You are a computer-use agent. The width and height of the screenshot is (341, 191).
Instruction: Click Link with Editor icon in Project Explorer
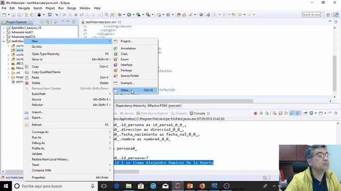tap(48, 22)
